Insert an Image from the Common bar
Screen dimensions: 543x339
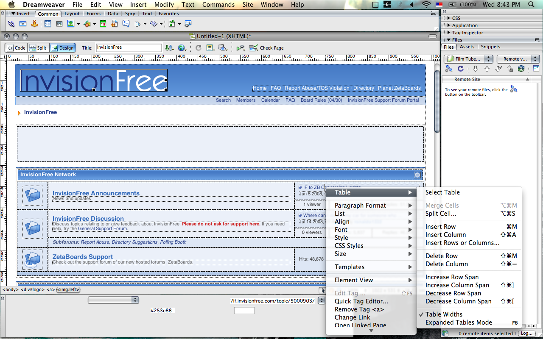coord(70,24)
